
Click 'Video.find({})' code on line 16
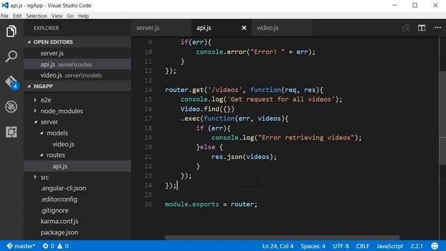[x=208, y=109]
